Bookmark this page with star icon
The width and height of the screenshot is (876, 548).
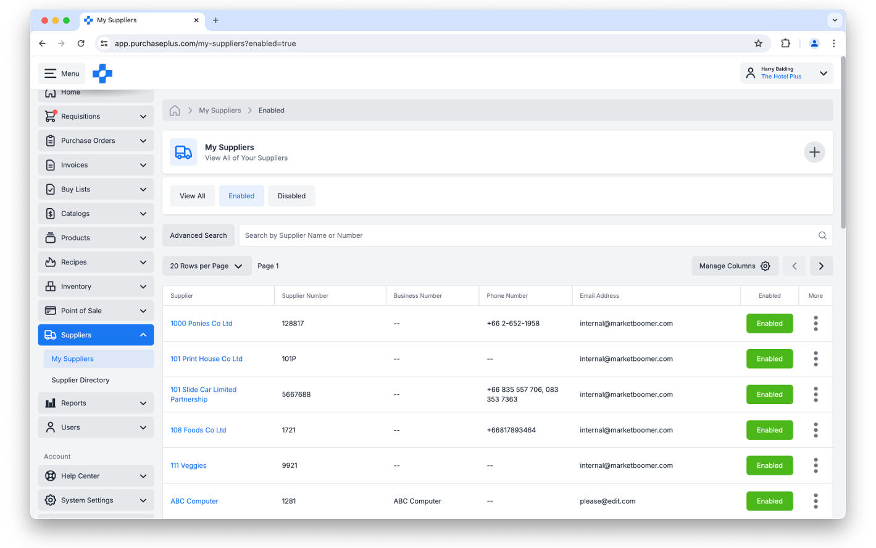coord(758,43)
